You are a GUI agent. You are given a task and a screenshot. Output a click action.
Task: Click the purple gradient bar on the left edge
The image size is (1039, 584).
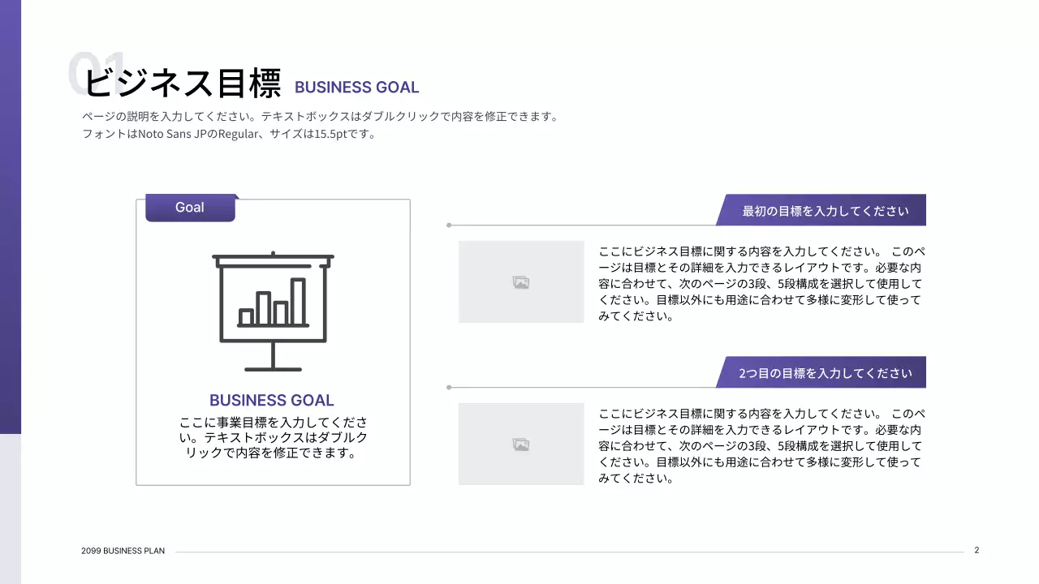click(x=10, y=219)
